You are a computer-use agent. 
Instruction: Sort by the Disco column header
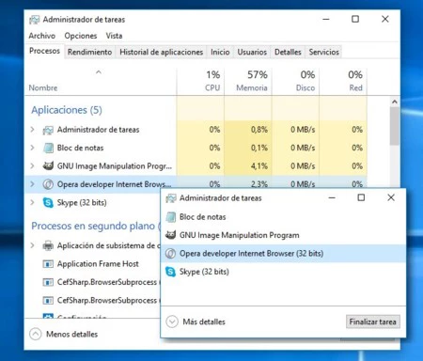(296, 82)
